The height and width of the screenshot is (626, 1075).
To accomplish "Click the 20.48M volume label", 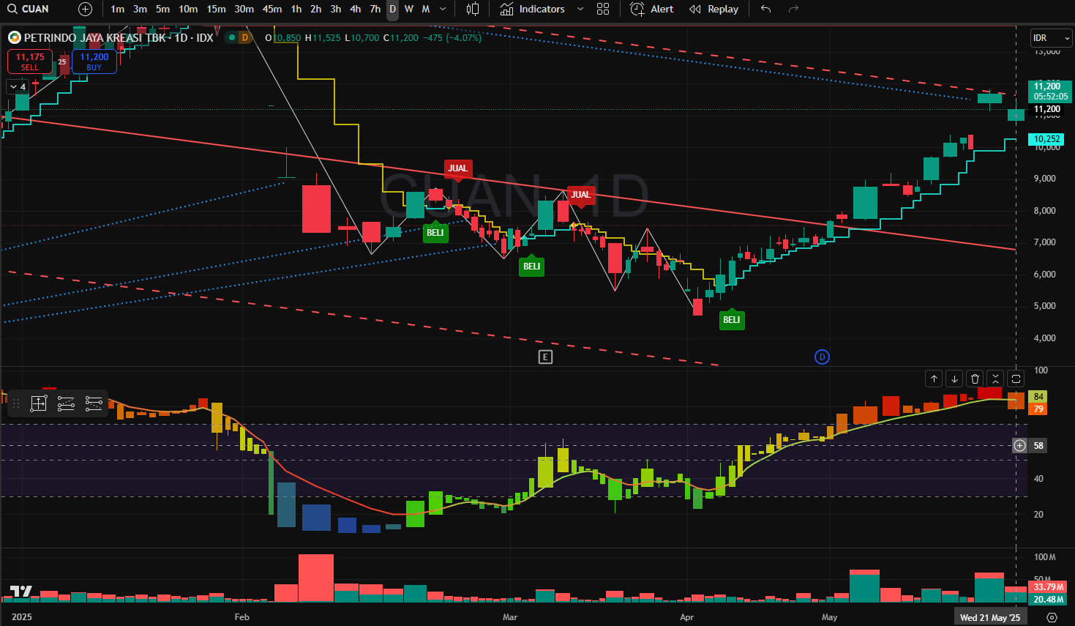I will coord(1049,600).
